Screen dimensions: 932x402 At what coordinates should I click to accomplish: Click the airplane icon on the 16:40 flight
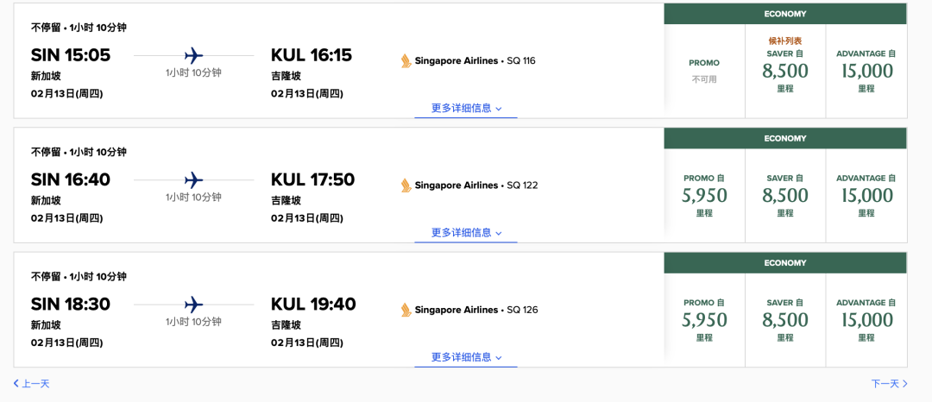click(x=194, y=180)
